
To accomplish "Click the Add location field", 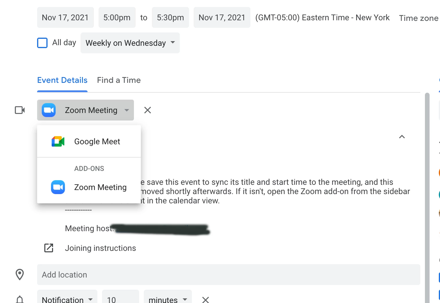I will [x=229, y=275].
